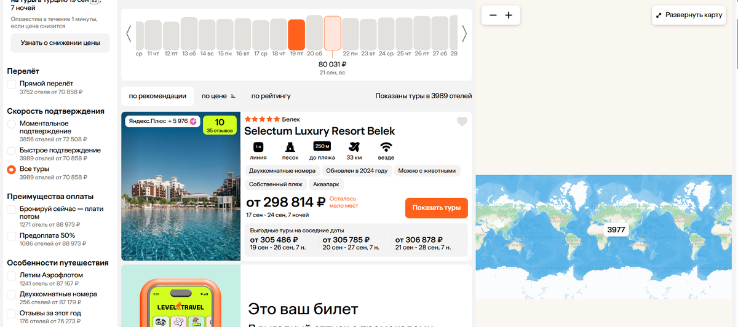Click the Yandex Plus cashback badge
This screenshot has height=327, width=738.
click(162, 121)
